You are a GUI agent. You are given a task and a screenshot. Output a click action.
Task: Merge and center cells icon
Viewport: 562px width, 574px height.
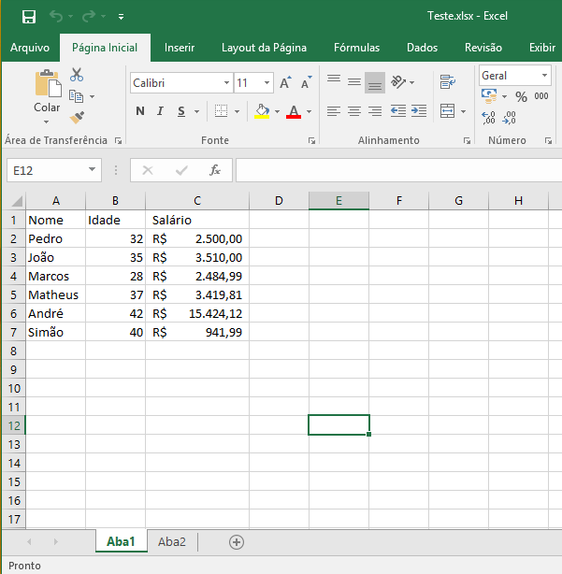pyautogui.click(x=447, y=111)
